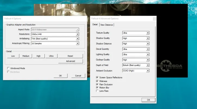Uncheck Screen Space Reflections

tap(98, 78)
